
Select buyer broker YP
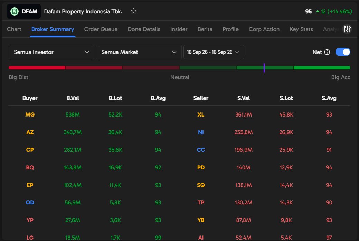(x=30, y=220)
